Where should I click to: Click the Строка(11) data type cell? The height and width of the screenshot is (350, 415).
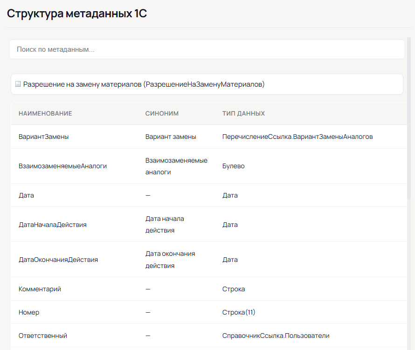coord(239,312)
